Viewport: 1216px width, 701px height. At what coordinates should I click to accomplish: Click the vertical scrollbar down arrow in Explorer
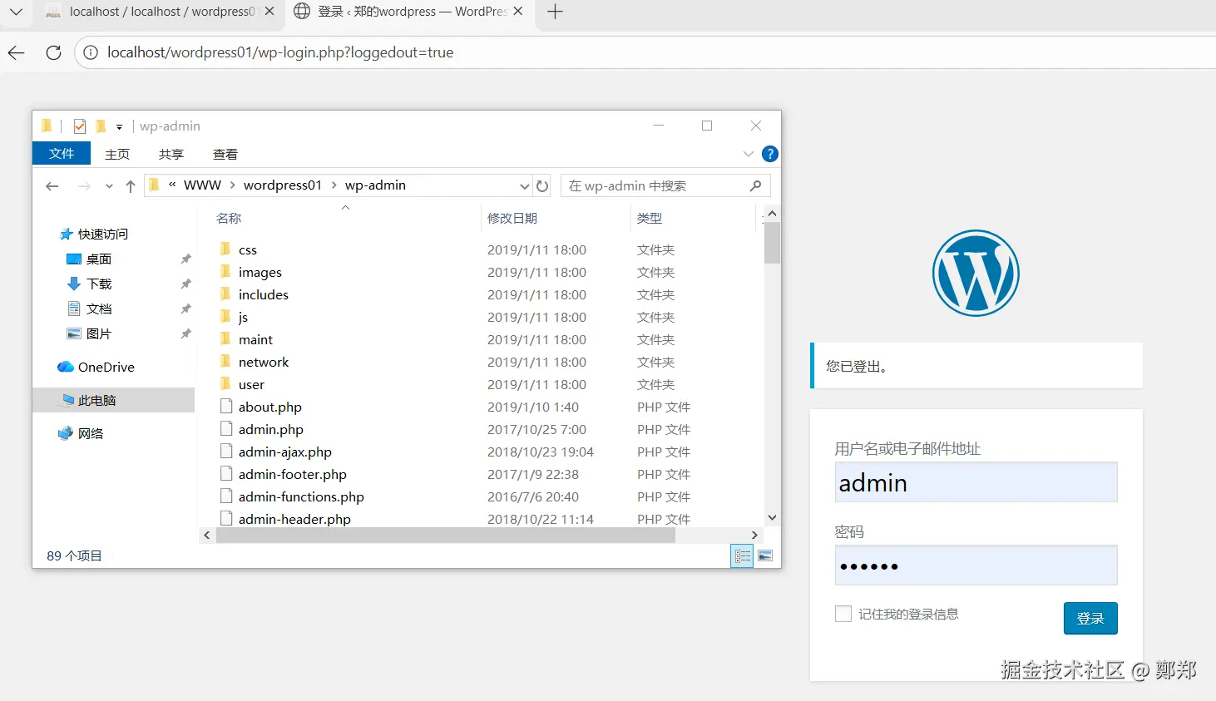pyautogui.click(x=772, y=518)
